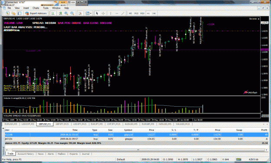Viewport: 271px width, 163px height.
Task: Open the Mailbox terminal tab
Action: 62,154
